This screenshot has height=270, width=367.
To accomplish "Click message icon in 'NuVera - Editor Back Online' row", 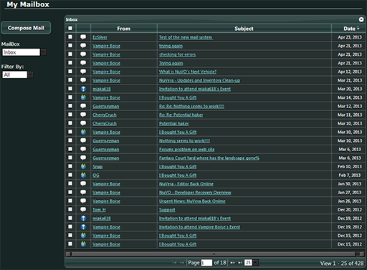I will (x=83, y=183).
